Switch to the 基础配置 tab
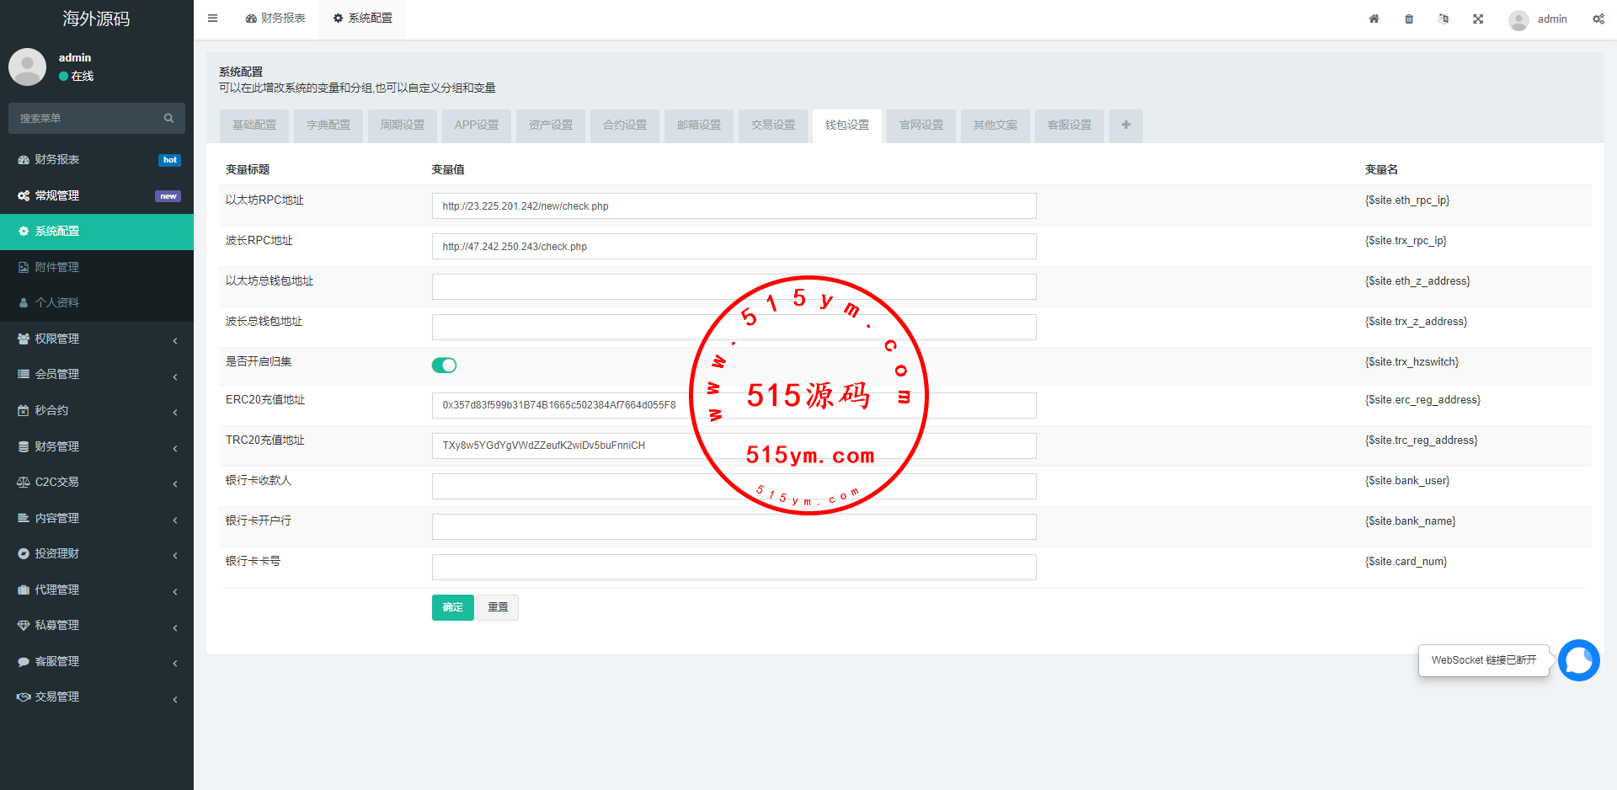Viewport: 1617px width, 790px height. coord(254,125)
